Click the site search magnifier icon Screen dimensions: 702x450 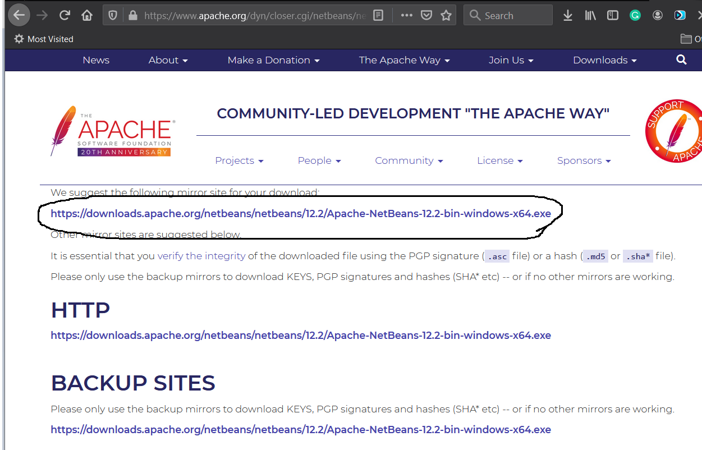pyautogui.click(x=682, y=60)
